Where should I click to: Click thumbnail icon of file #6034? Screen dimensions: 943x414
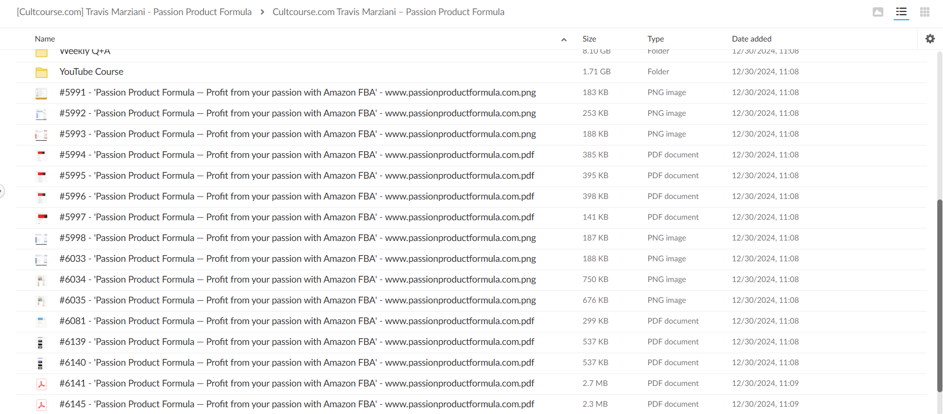(x=42, y=280)
